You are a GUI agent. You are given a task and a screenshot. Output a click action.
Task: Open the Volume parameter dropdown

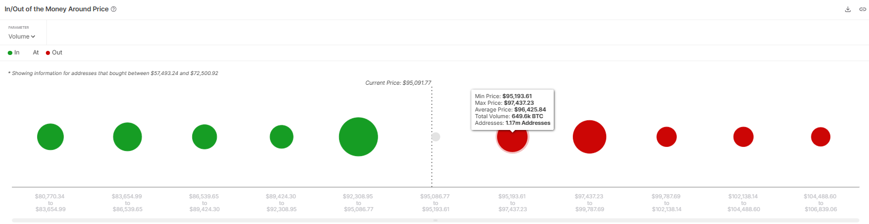tap(22, 36)
